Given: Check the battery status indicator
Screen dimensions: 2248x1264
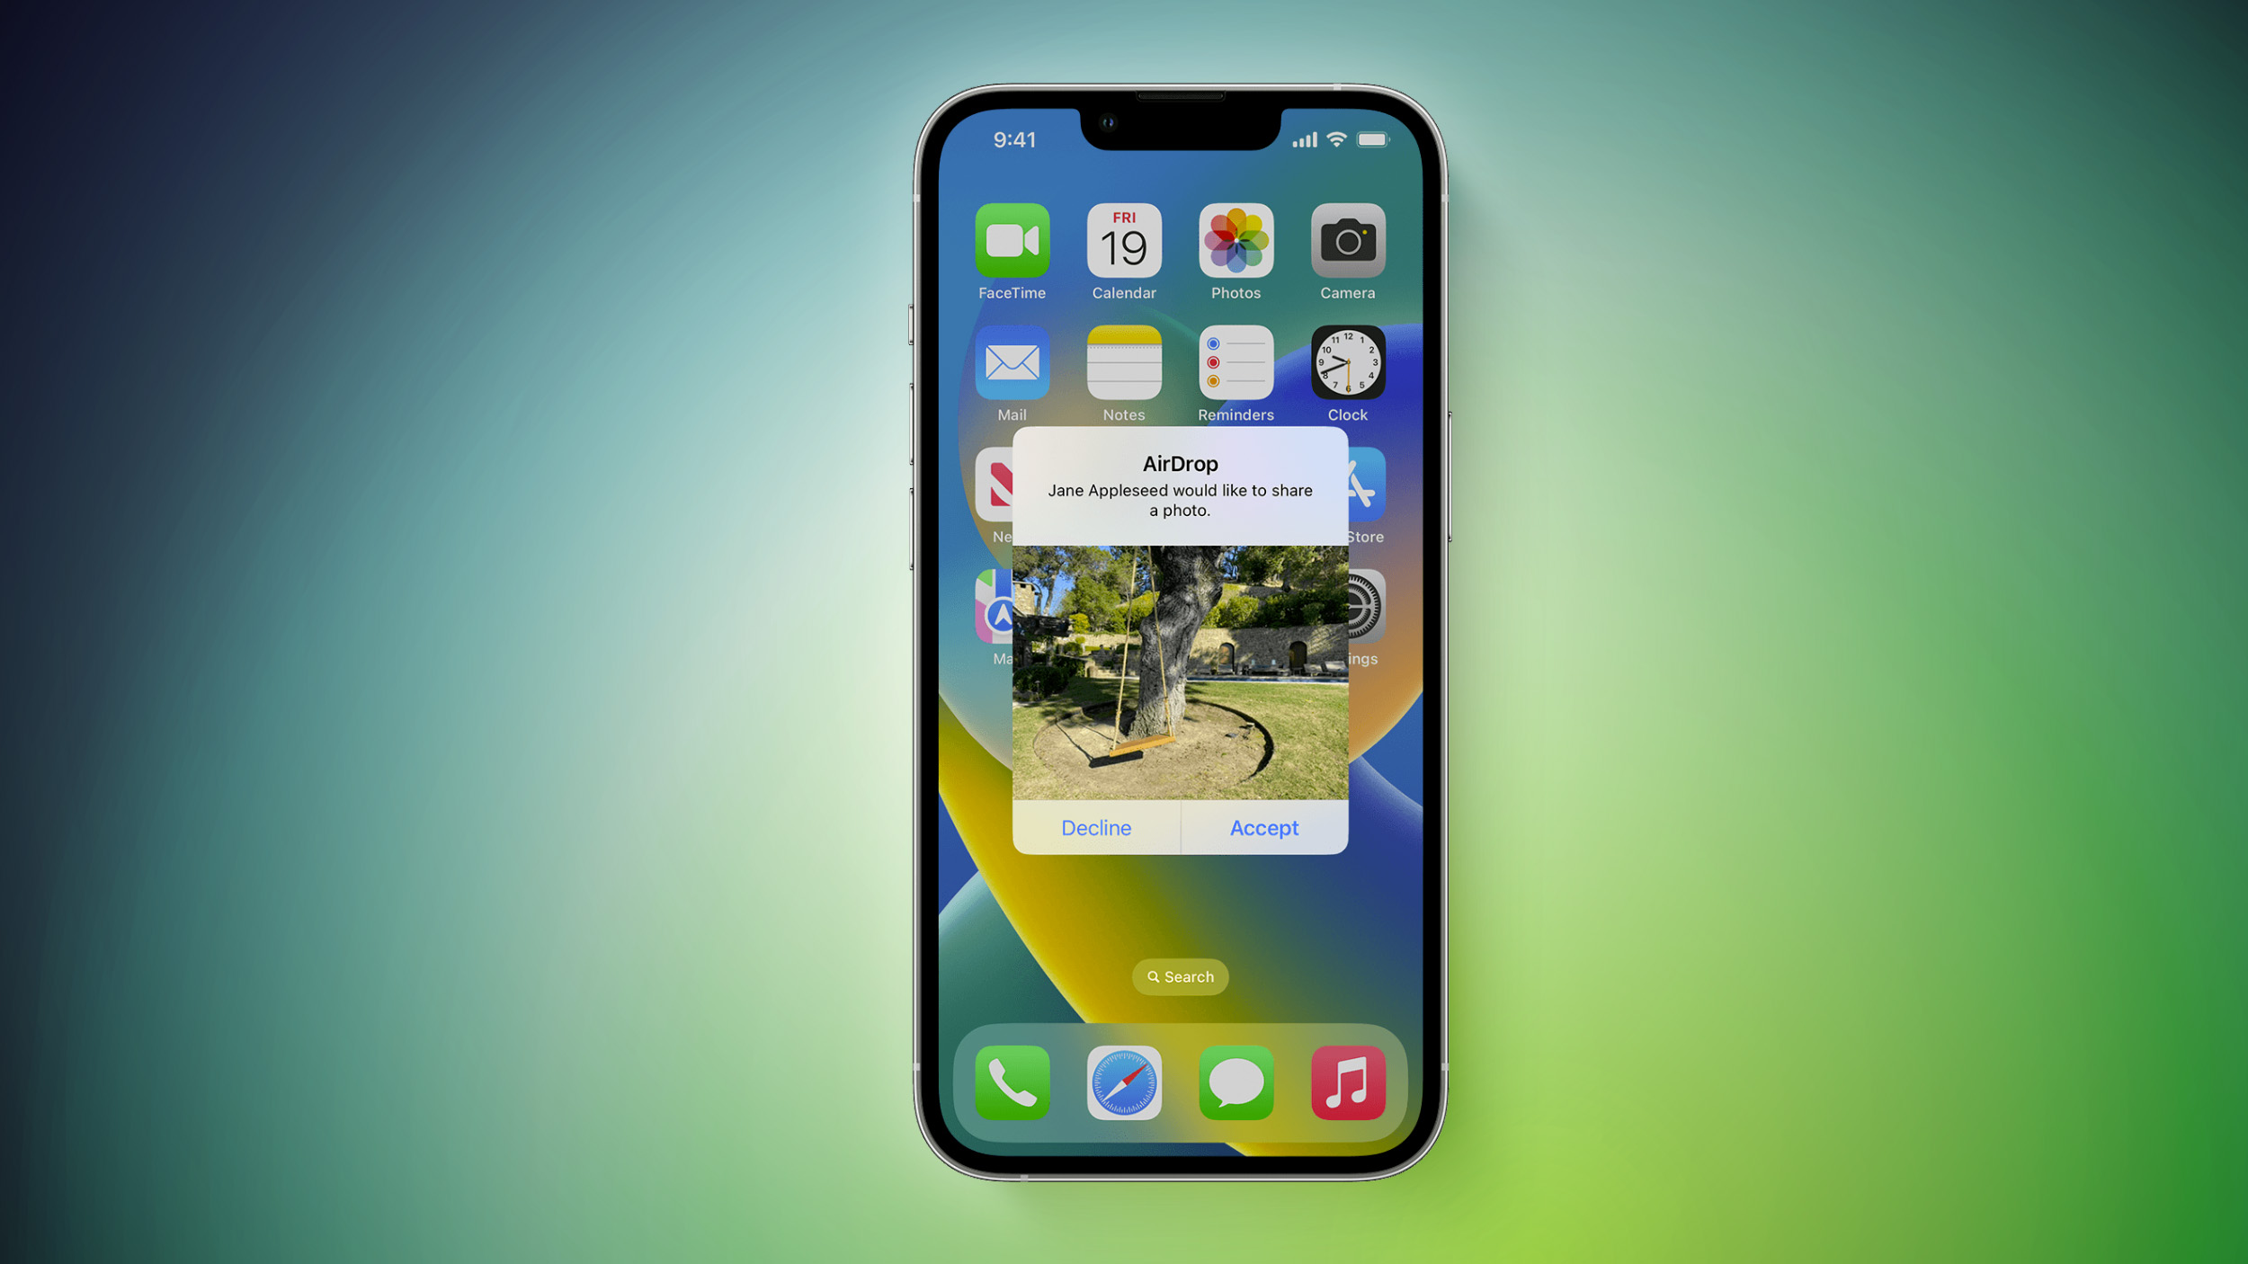Looking at the screenshot, I should (1365, 140).
